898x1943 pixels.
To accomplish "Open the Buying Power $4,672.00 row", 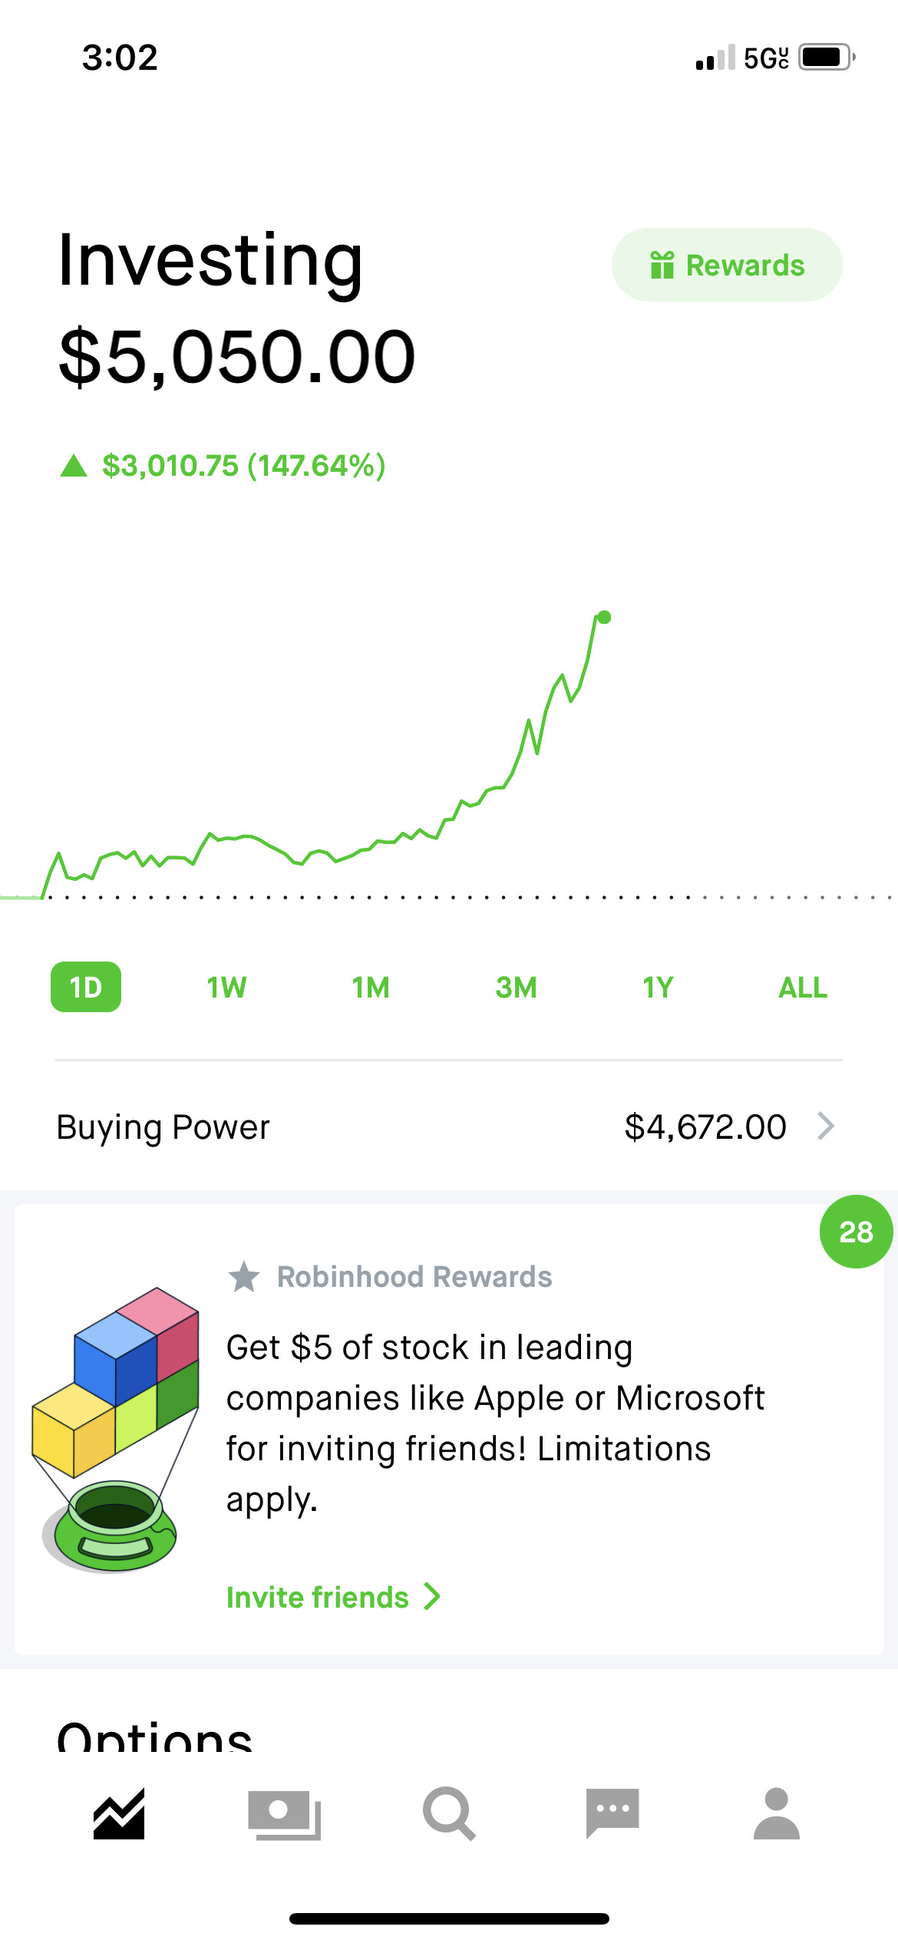I will pos(449,1127).
